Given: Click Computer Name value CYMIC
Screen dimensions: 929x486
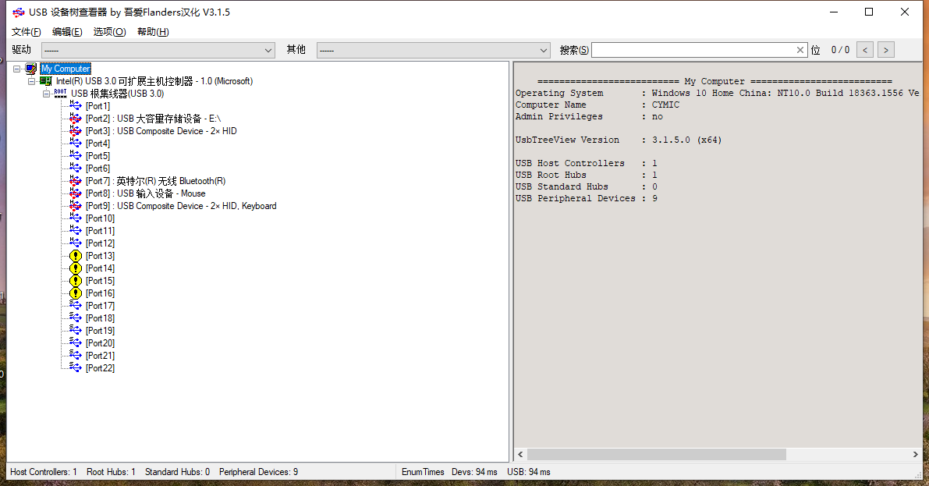Looking at the screenshot, I should tap(665, 105).
